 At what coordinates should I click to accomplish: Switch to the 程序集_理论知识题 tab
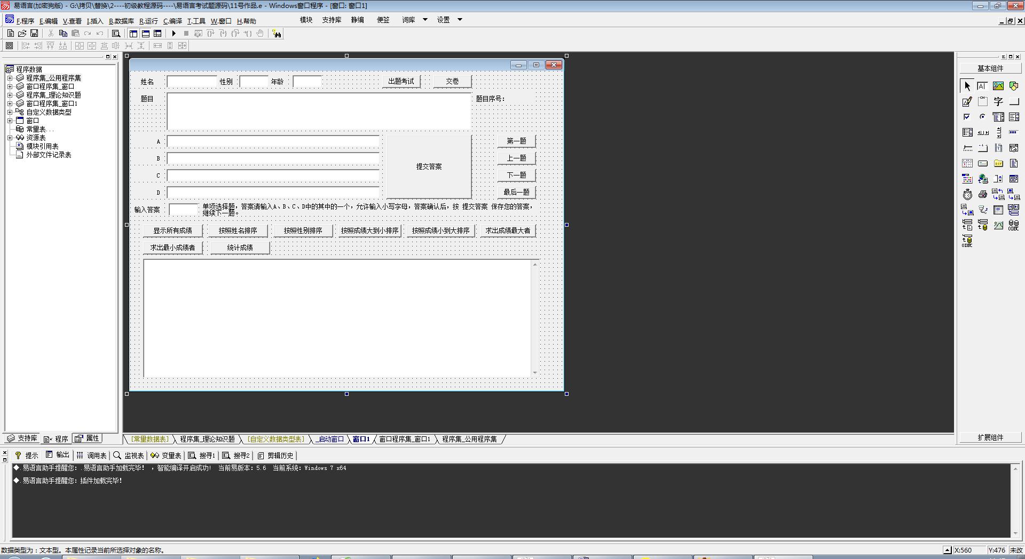tap(207, 439)
